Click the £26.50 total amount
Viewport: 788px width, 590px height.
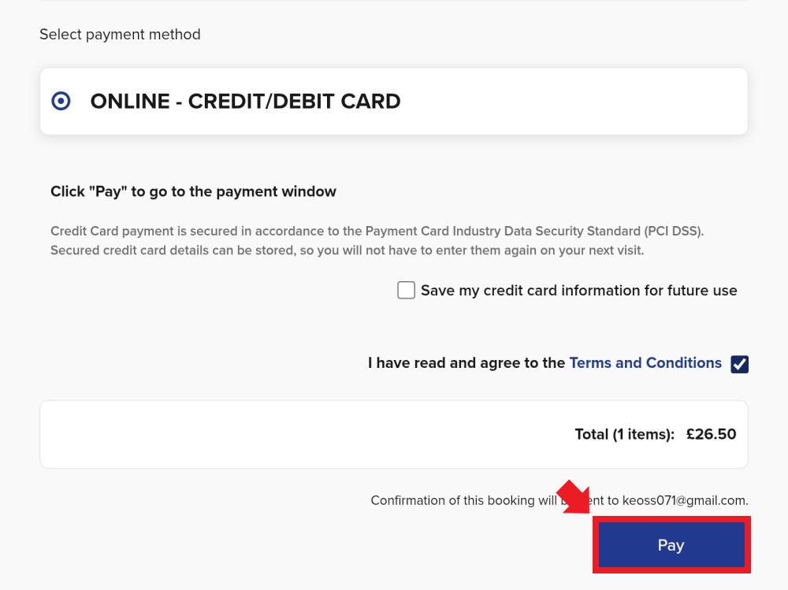pyautogui.click(x=711, y=434)
